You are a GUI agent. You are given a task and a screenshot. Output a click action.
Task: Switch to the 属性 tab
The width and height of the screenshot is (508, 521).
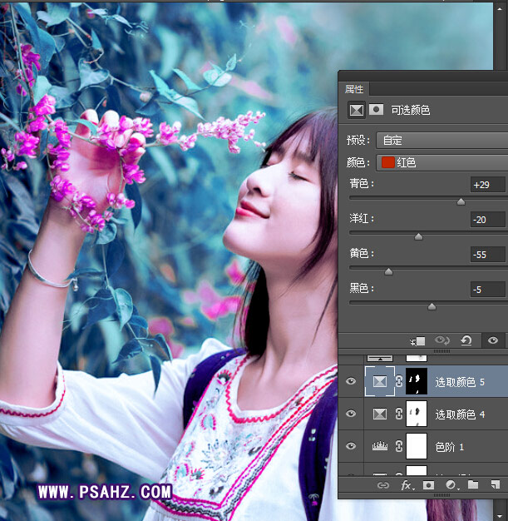(354, 89)
